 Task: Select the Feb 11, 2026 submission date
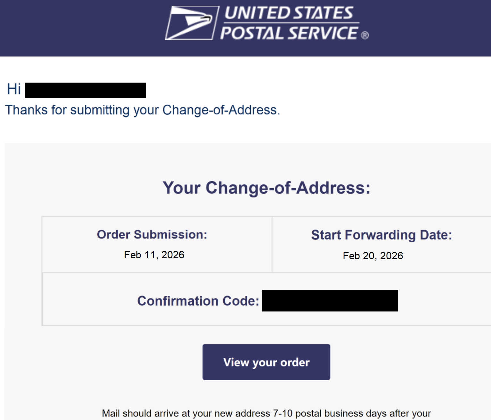click(154, 255)
